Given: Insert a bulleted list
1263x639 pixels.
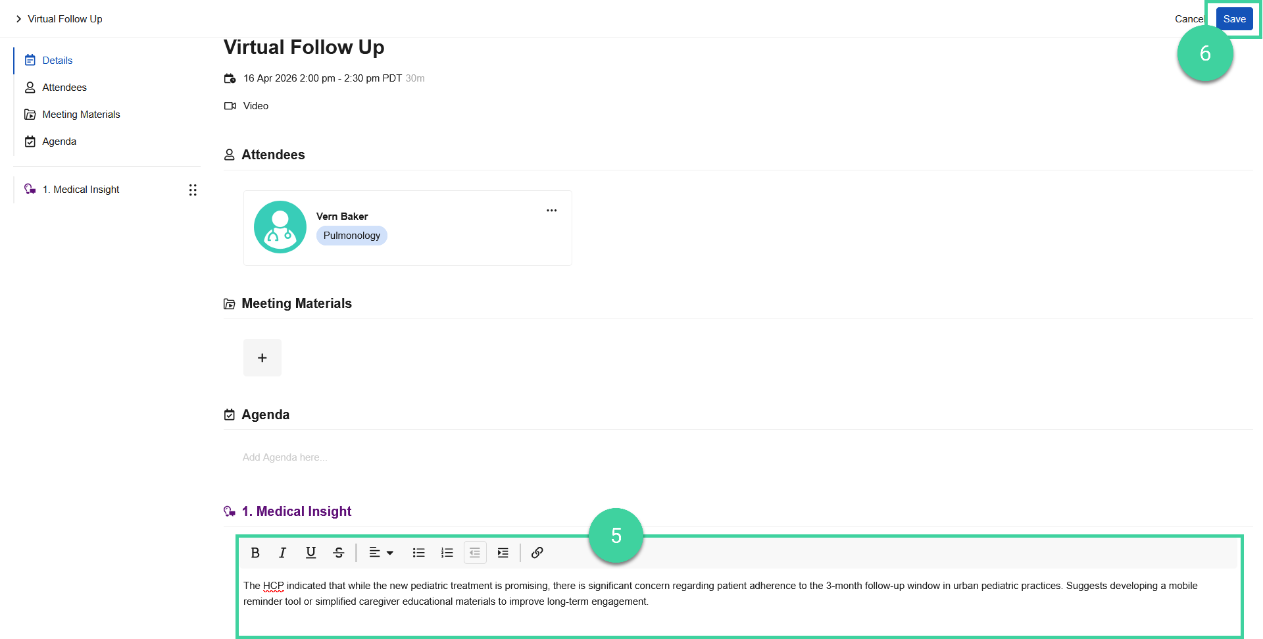Looking at the screenshot, I should (x=418, y=553).
